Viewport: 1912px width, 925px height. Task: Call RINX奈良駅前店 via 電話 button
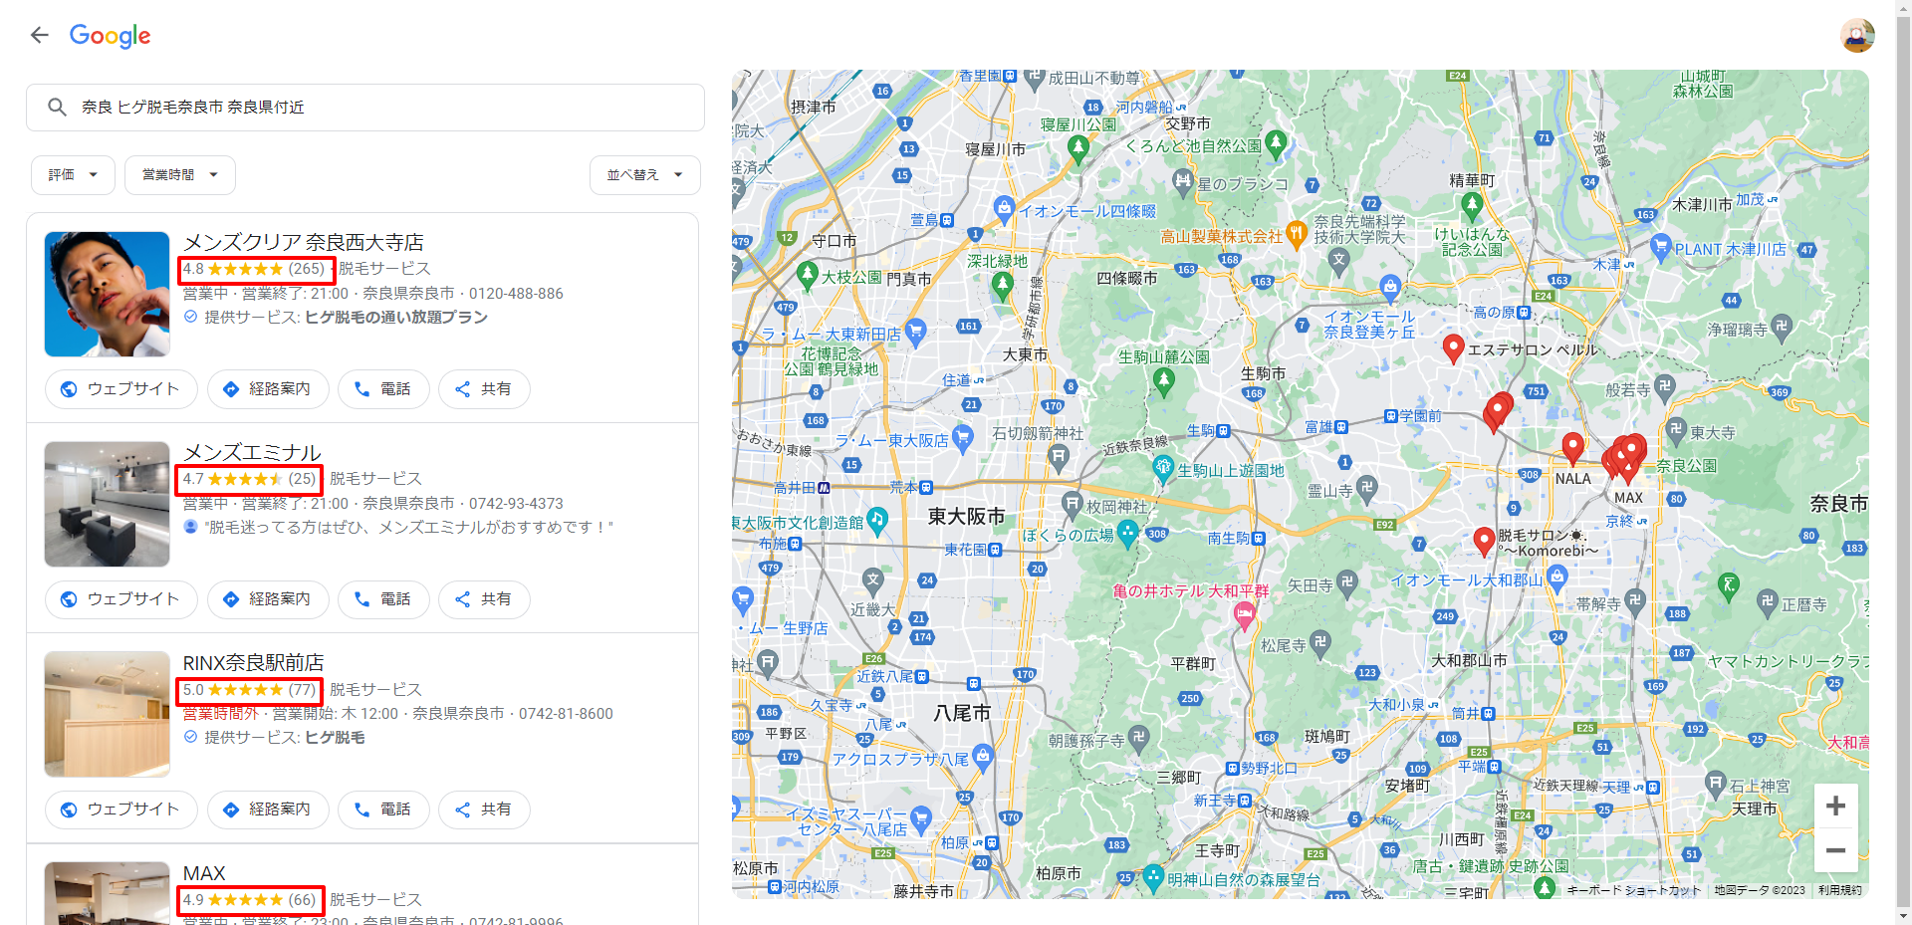click(x=383, y=809)
